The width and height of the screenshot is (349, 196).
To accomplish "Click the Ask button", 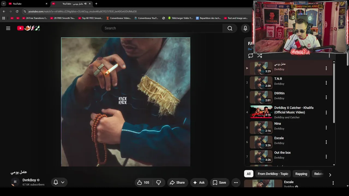I will (199, 183).
